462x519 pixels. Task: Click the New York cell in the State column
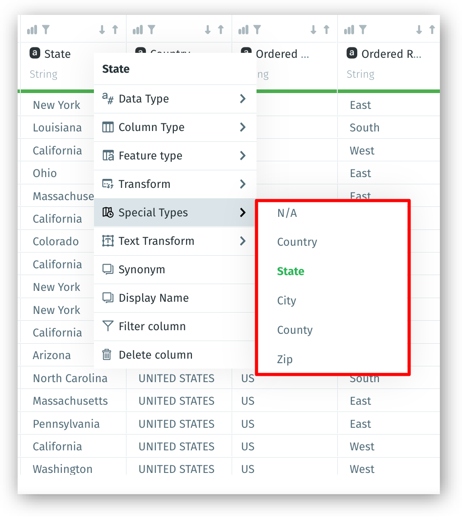pos(56,105)
